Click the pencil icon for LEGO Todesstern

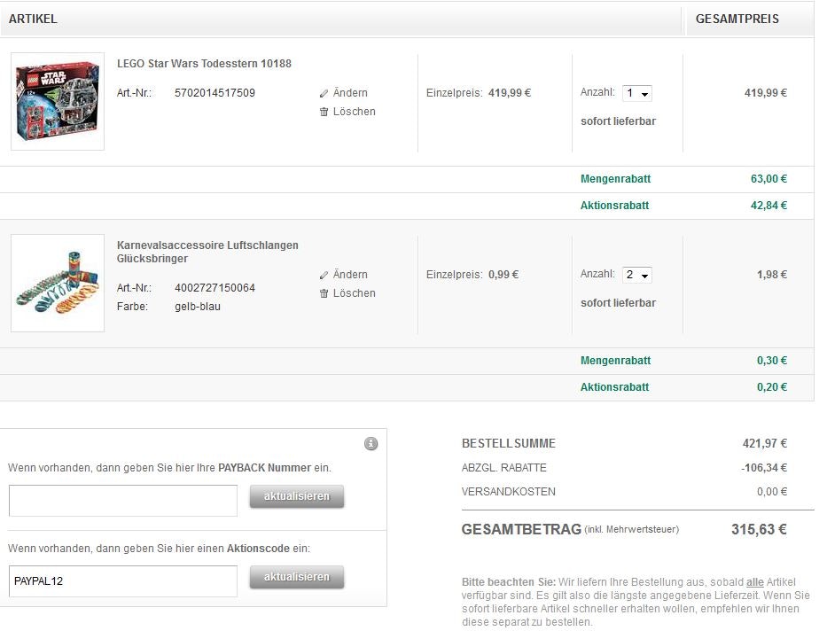(324, 93)
